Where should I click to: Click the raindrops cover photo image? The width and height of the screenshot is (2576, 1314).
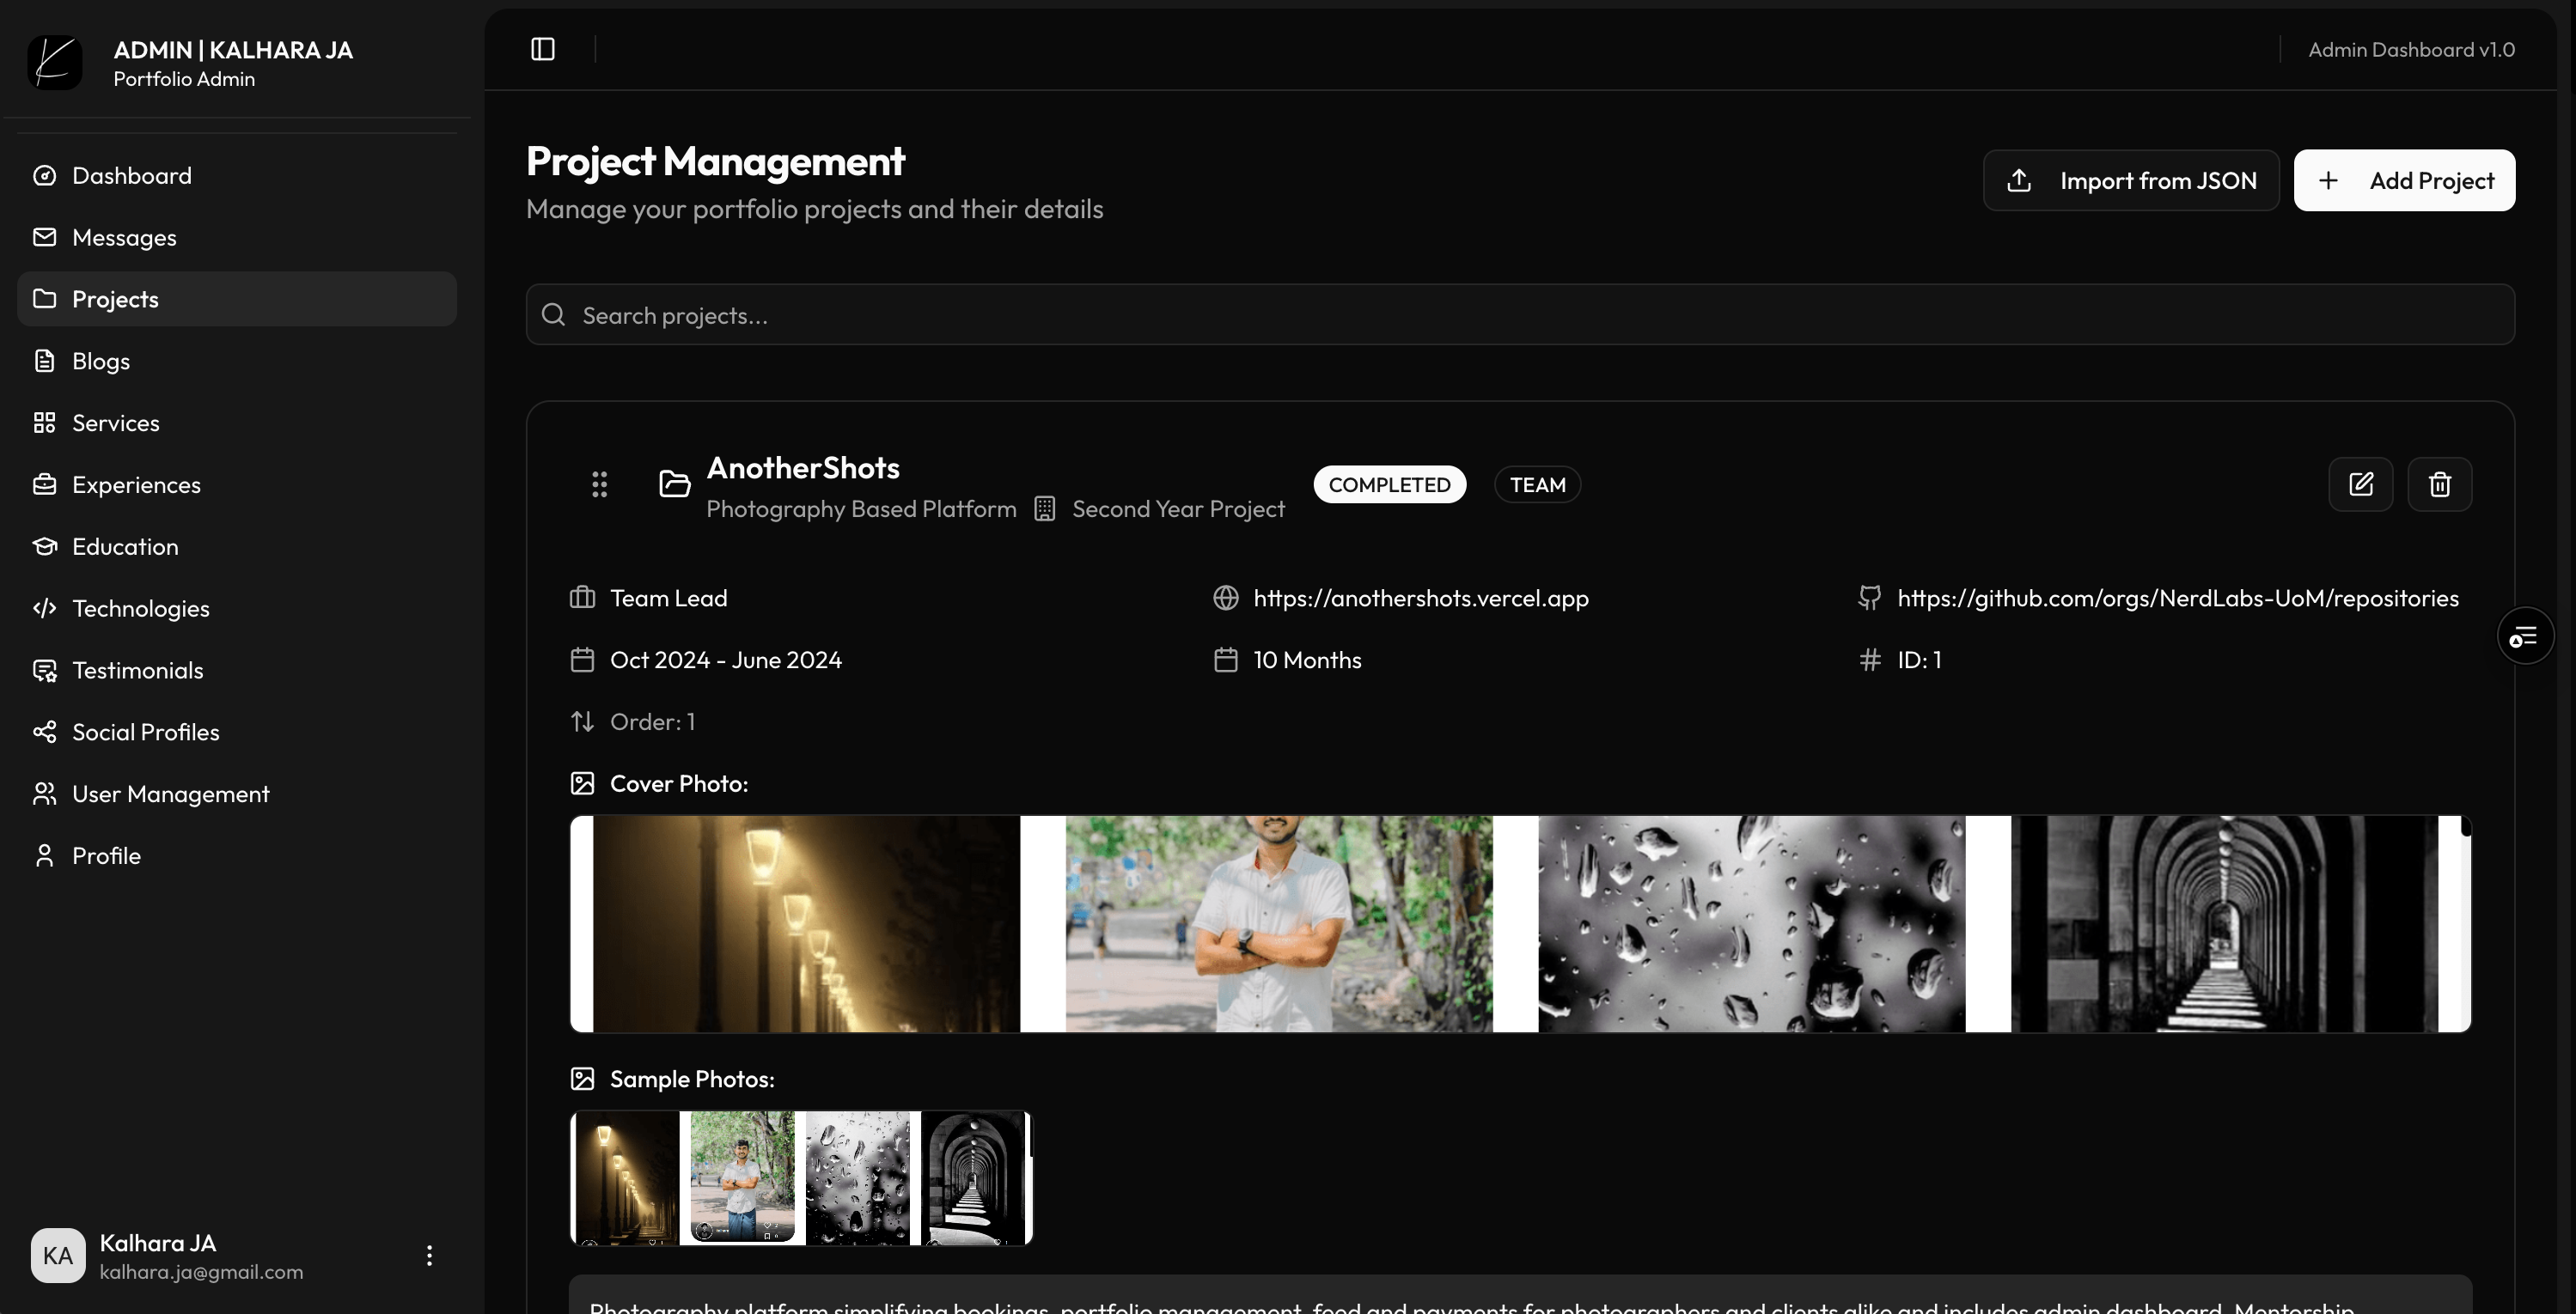tap(1751, 924)
